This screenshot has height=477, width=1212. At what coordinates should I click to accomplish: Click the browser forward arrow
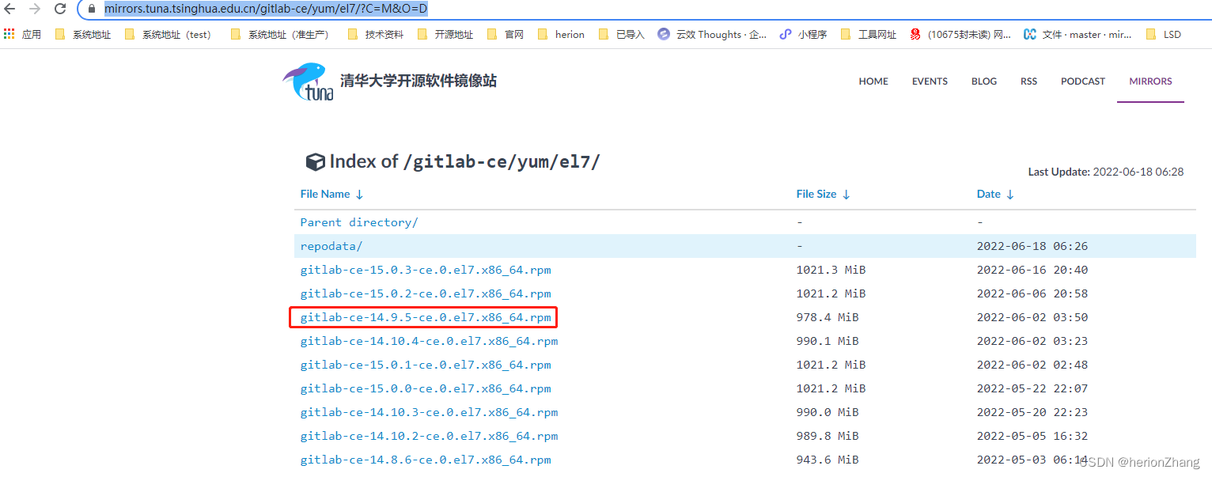[35, 9]
